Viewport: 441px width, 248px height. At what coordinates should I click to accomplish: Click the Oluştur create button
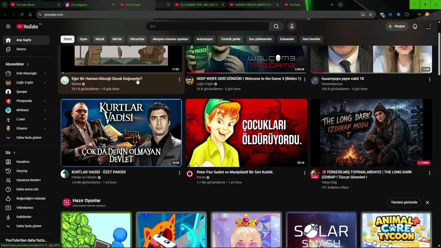(x=397, y=27)
